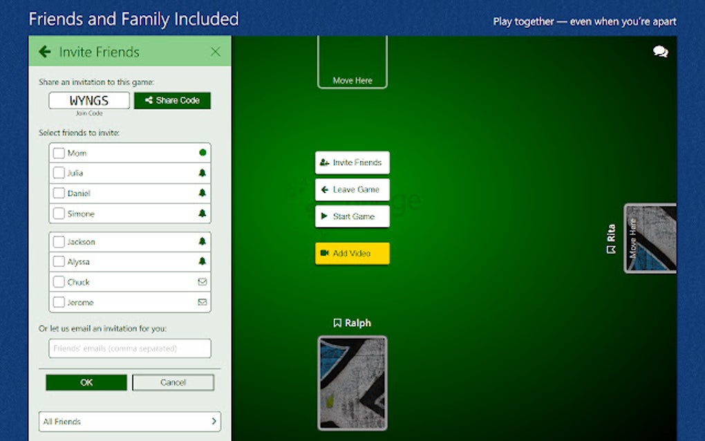Click the back arrow in Invite Friends header

[x=45, y=51]
